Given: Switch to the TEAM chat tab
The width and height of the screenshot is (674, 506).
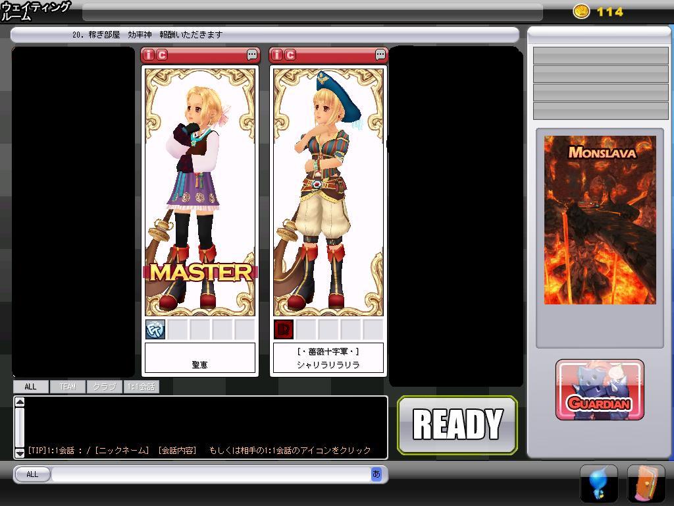Looking at the screenshot, I should click(68, 387).
